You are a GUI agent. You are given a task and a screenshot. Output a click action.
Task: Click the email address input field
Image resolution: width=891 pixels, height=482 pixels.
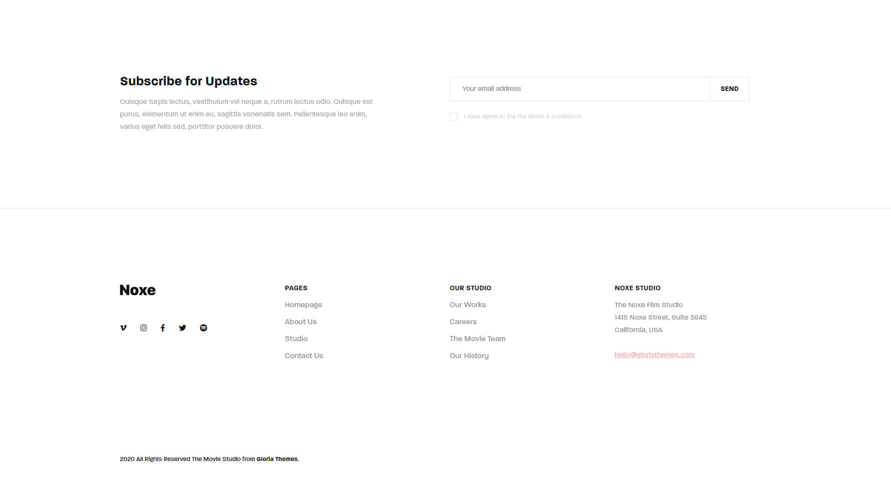pyautogui.click(x=580, y=89)
